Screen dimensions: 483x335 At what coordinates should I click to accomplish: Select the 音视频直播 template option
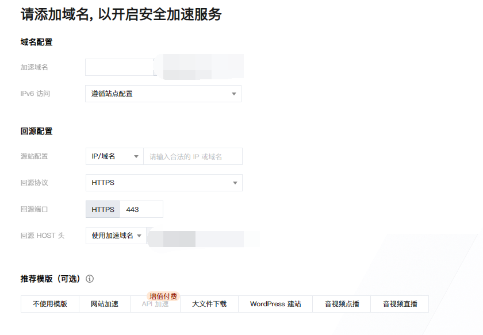(400, 304)
